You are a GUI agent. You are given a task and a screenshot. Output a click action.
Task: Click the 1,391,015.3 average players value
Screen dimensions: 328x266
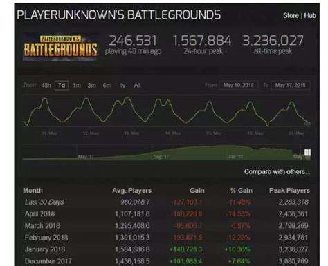[132, 238]
